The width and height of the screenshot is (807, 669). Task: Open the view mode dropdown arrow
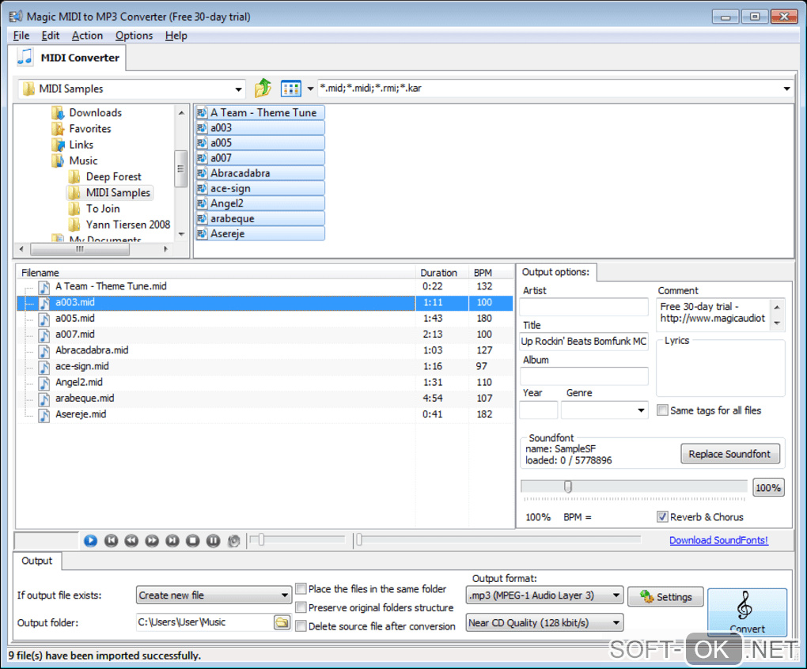click(310, 89)
